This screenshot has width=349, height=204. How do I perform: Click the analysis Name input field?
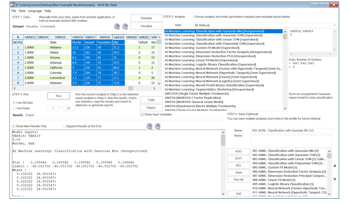(x=291, y=130)
